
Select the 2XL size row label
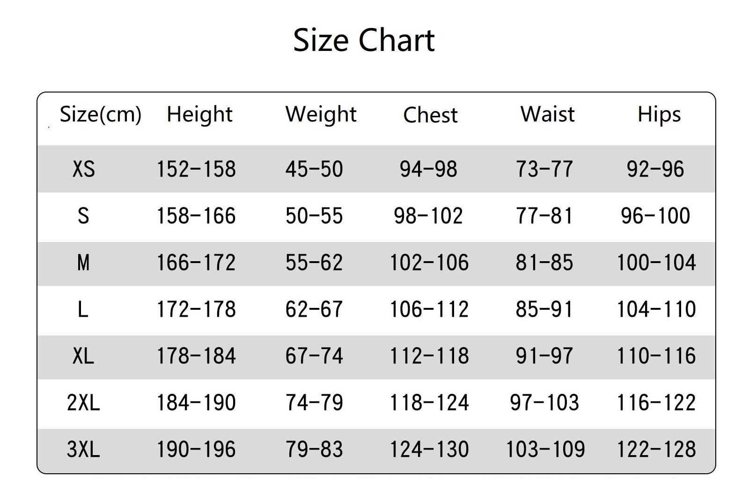click(x=83, y=403)
